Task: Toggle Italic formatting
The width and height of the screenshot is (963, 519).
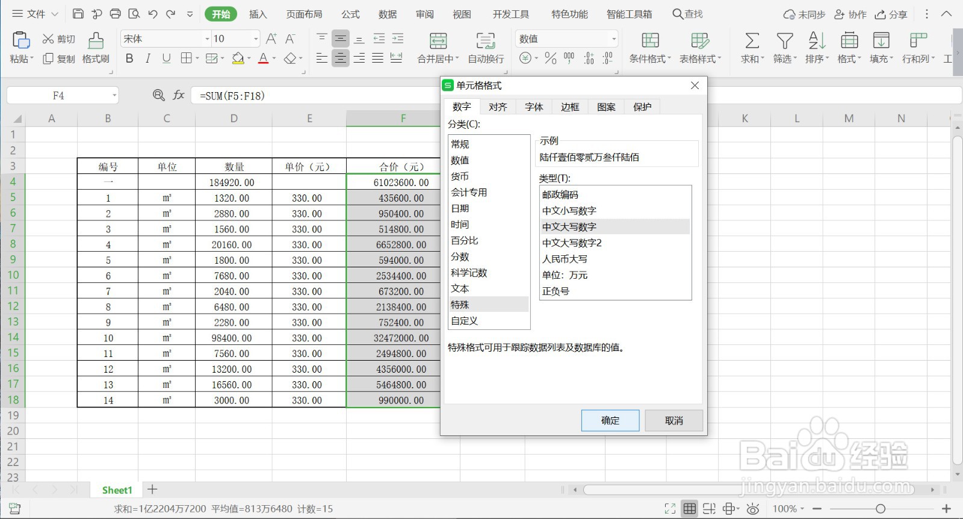Action: [148, 58]
